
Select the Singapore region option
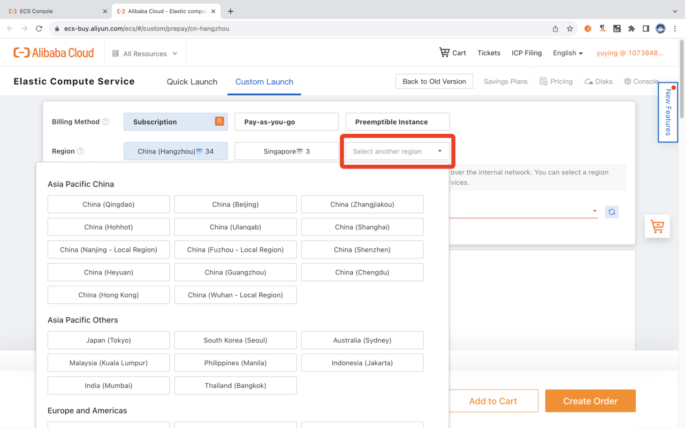pyautogui.click(x=286, y=151)
